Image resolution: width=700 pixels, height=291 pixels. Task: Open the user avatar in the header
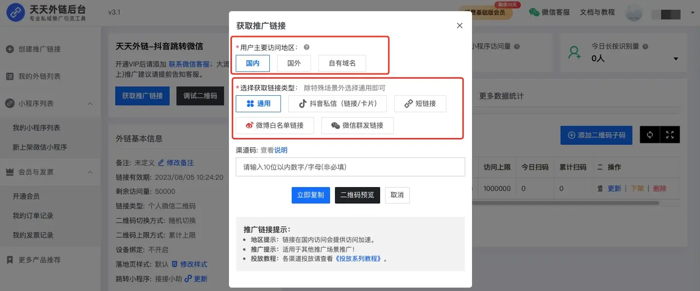[634, 13]
